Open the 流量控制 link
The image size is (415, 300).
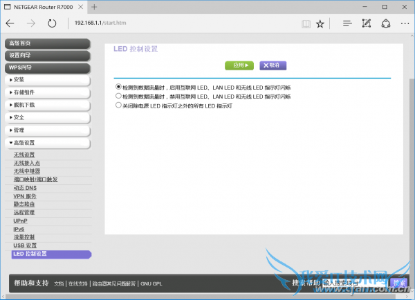(x=24, y=237)
